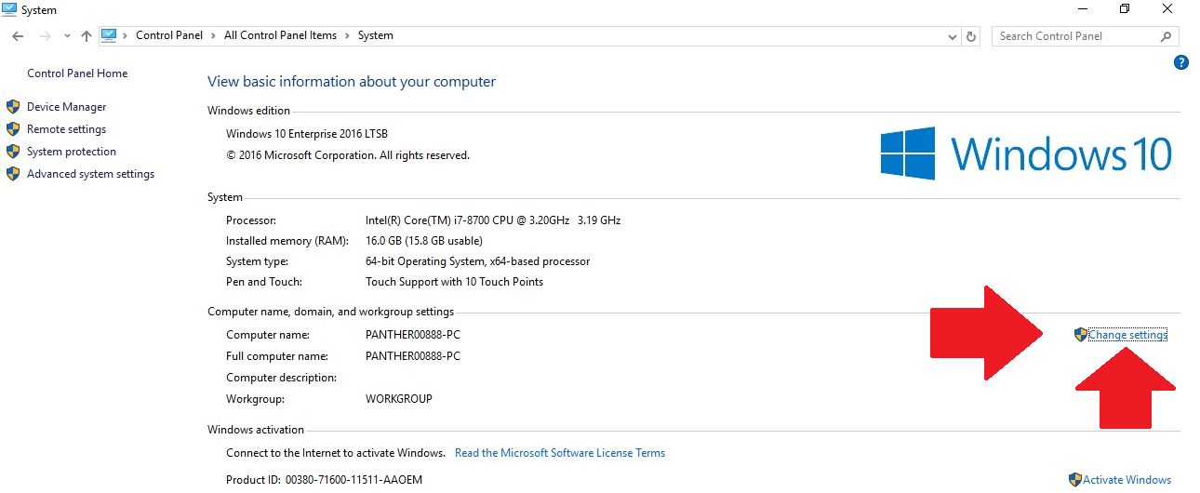Image resolution: width=1200 pixels, height=493 pixels.
Task: Read the Microsoft Software License Terms
Action: (x=560, y=453)
